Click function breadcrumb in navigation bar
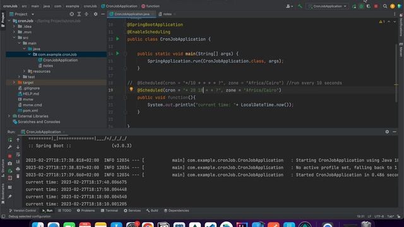Viewport: 404px width, 227px height. click(x=151, y=6)
